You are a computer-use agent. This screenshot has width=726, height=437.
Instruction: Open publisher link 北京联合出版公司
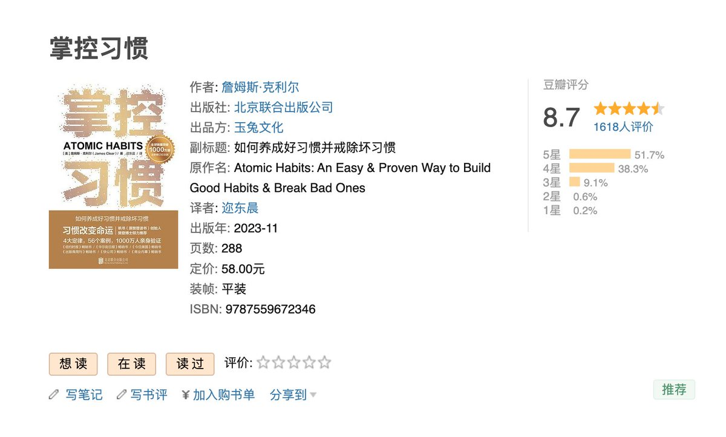point(283,108)
